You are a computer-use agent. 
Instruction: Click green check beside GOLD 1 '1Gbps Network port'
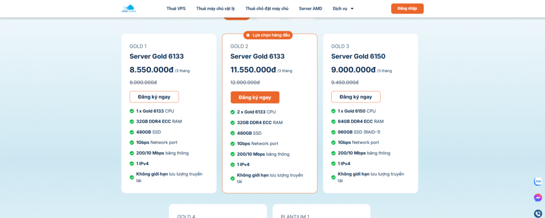[132, 143]
